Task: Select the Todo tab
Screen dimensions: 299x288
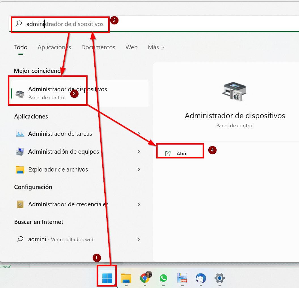Action: click(21, 47)
